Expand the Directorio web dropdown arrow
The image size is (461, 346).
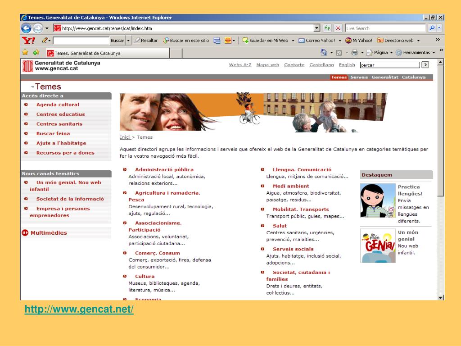418,41
